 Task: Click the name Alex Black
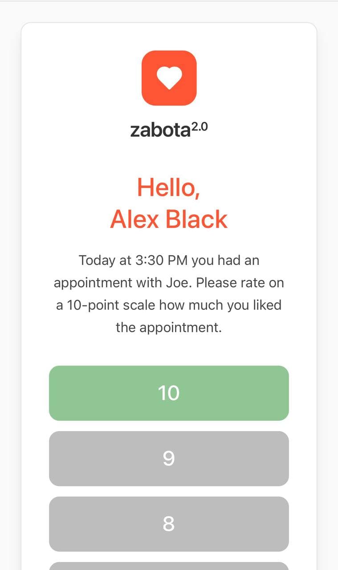tap(169, 219)
